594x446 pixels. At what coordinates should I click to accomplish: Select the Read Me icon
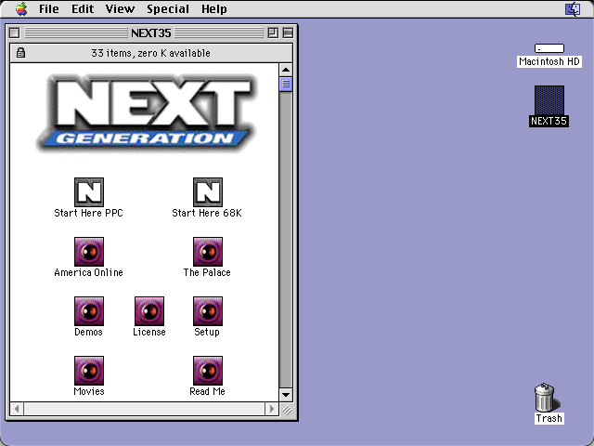coord(208,371)
